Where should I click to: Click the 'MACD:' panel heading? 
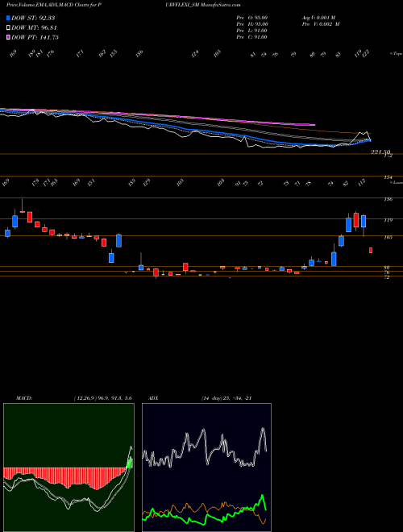point(24,398)
